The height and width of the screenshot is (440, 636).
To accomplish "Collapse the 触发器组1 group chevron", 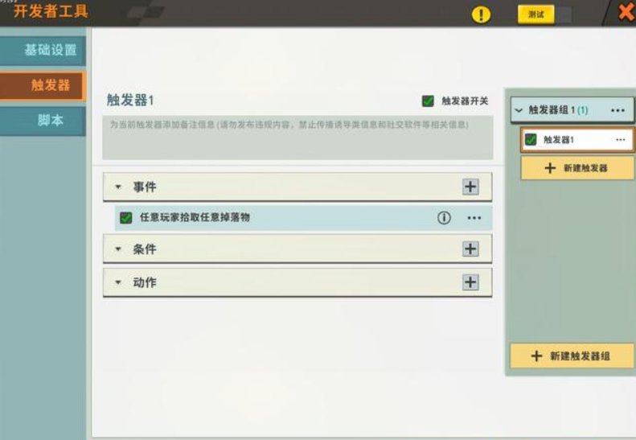I will 519,110.
